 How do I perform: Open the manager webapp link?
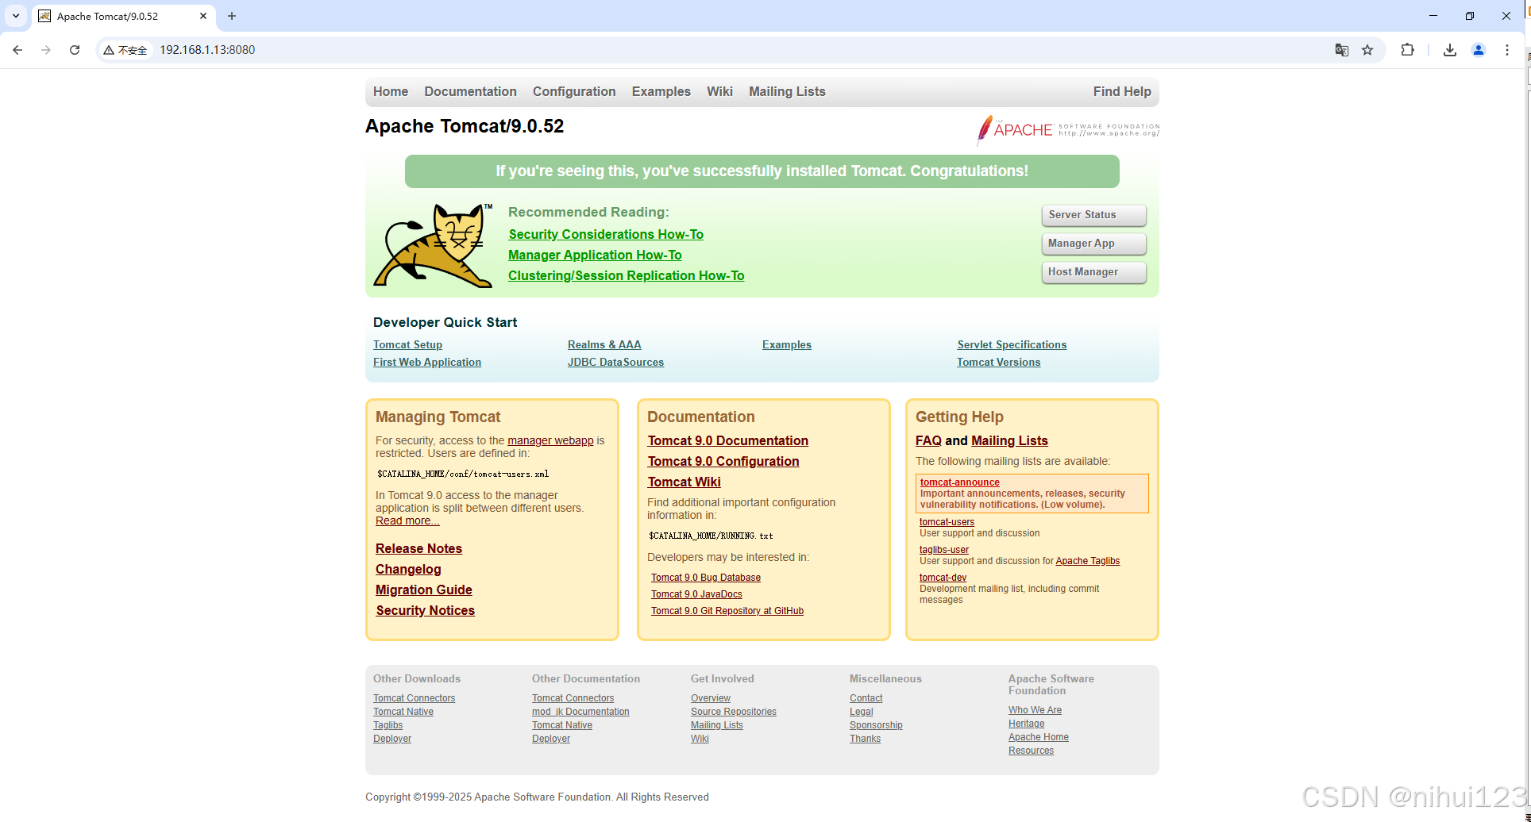click(x=550, y=441)
